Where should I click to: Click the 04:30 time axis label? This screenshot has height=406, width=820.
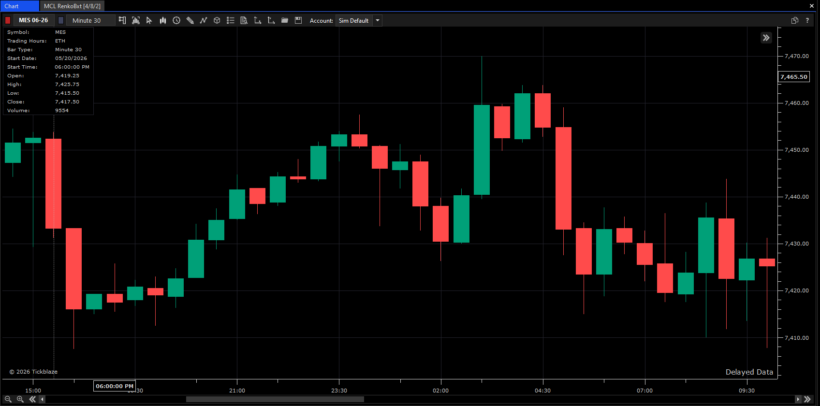pyautogui.click(x=542, y=391)
